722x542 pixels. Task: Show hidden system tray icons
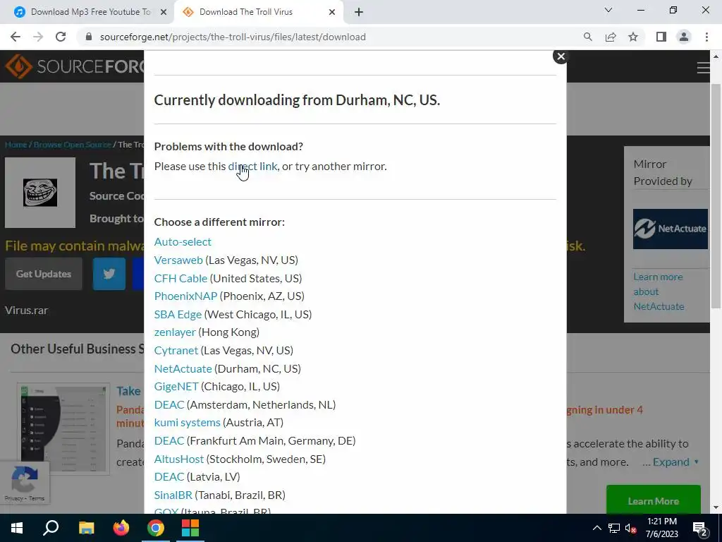[x=596, y=528]
